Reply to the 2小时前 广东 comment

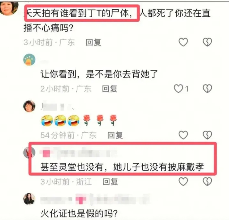110,89
